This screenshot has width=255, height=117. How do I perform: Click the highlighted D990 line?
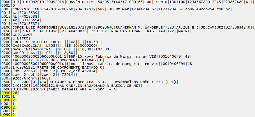[x=8, y=115]
